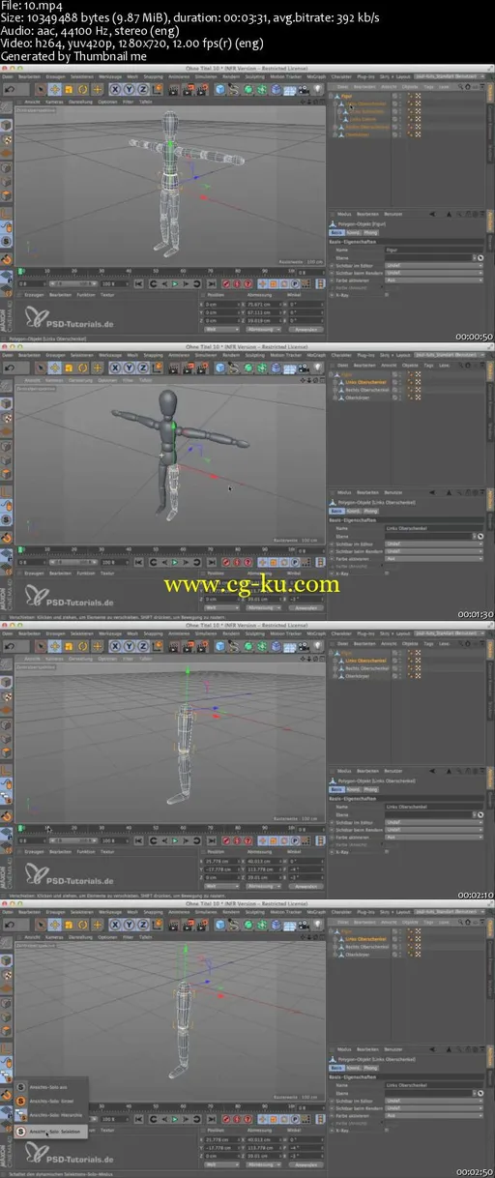Click the green play button in the 00:00:50 timeline

click(175, 283)
